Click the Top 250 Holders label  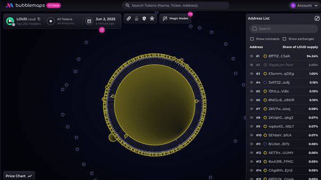click(x=28, y=23)
